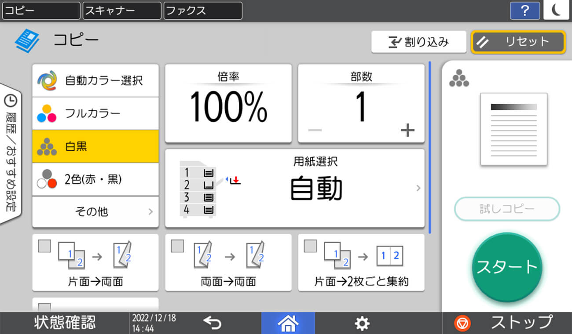Open the settings gear icon

pos(362,323)
